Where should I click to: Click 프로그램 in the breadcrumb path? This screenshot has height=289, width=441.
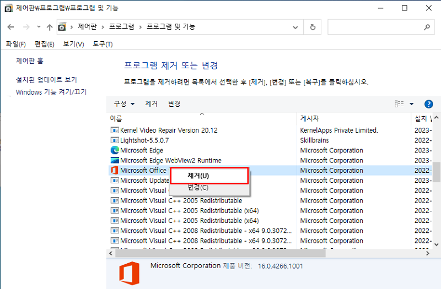coord(121,27)
